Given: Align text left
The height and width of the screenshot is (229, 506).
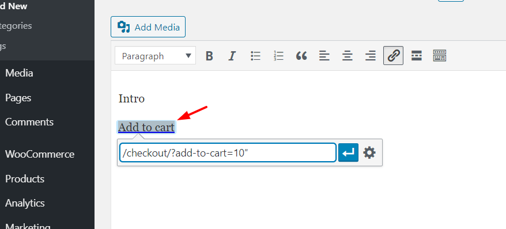Looking at the screenshot, I should (324, 56).
